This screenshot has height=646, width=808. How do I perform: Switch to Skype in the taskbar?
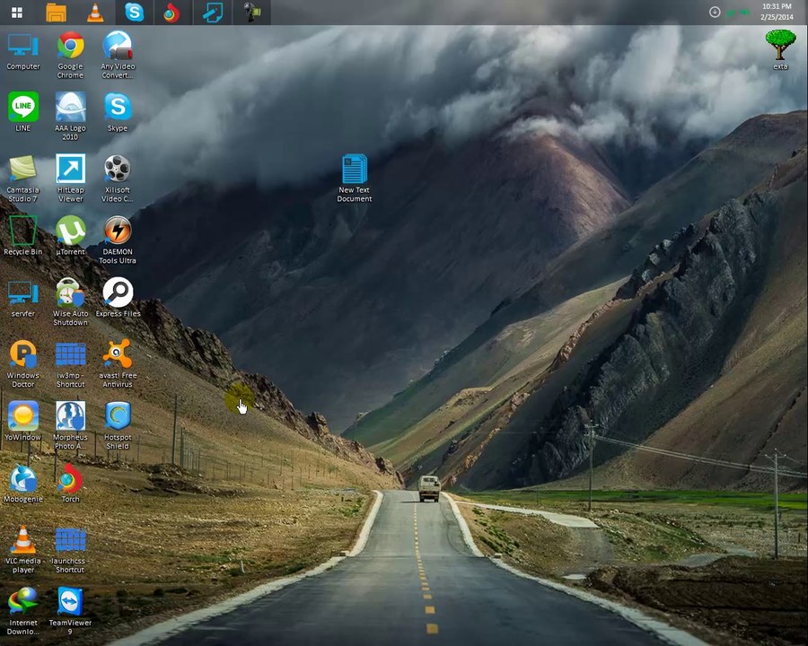[x=134, y=13]
